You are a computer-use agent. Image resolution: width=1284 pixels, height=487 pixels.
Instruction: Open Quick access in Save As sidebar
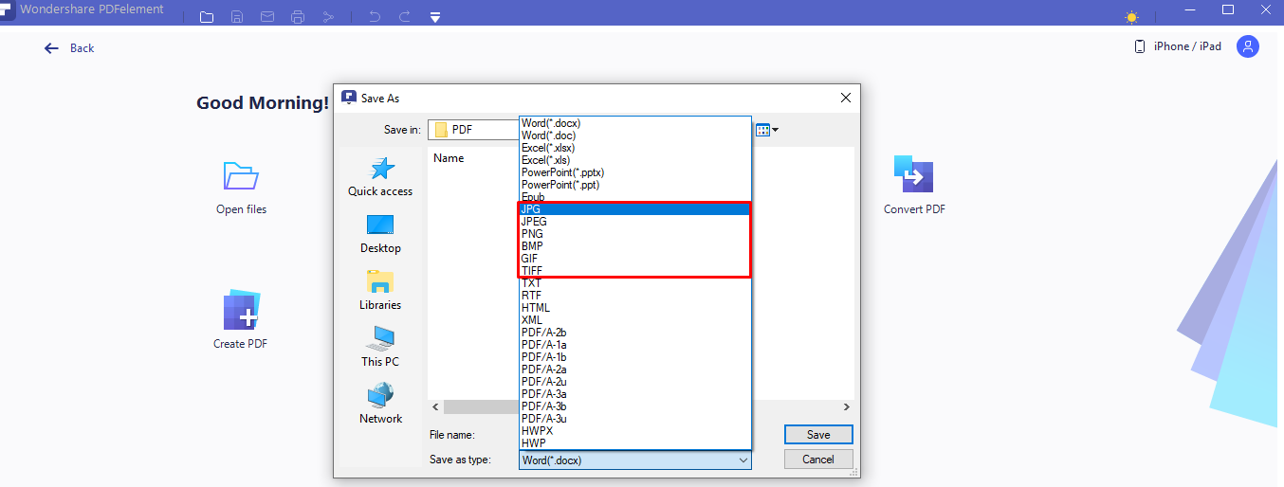380,177
